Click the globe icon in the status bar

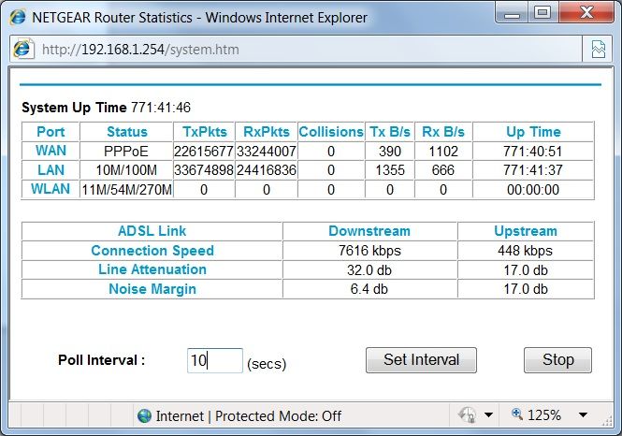(x=144, y=415)
